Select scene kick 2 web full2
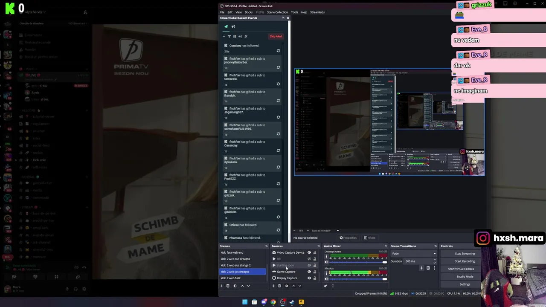 [x=242, y=278]
